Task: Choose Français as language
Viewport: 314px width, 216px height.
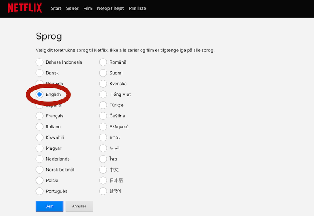Action: 40,116
